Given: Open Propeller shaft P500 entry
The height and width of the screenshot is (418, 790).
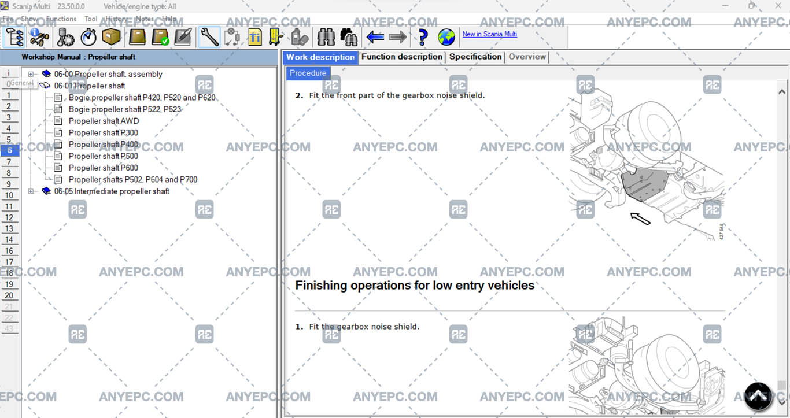Looking at the screenshot, I should pyautogui.click(x=104, y=156).
